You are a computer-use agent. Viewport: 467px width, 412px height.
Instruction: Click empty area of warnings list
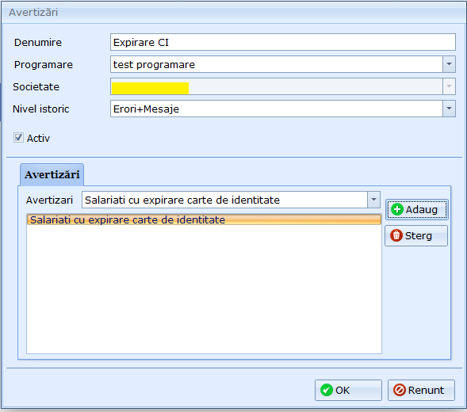[204, 288]
